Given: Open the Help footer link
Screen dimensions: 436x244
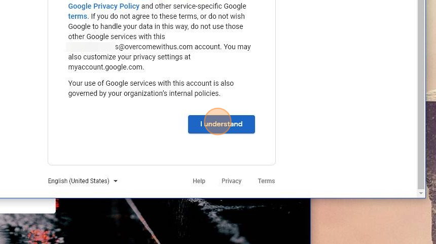Looking at the screenshot, I should click(x=199, y=181).
